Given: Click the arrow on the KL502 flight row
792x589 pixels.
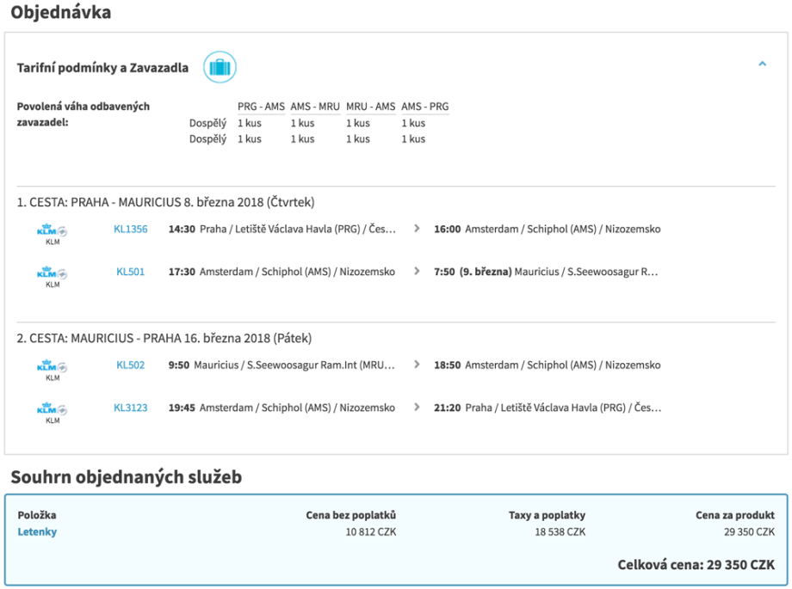Looking at the screenshot, I should [417, 365].
